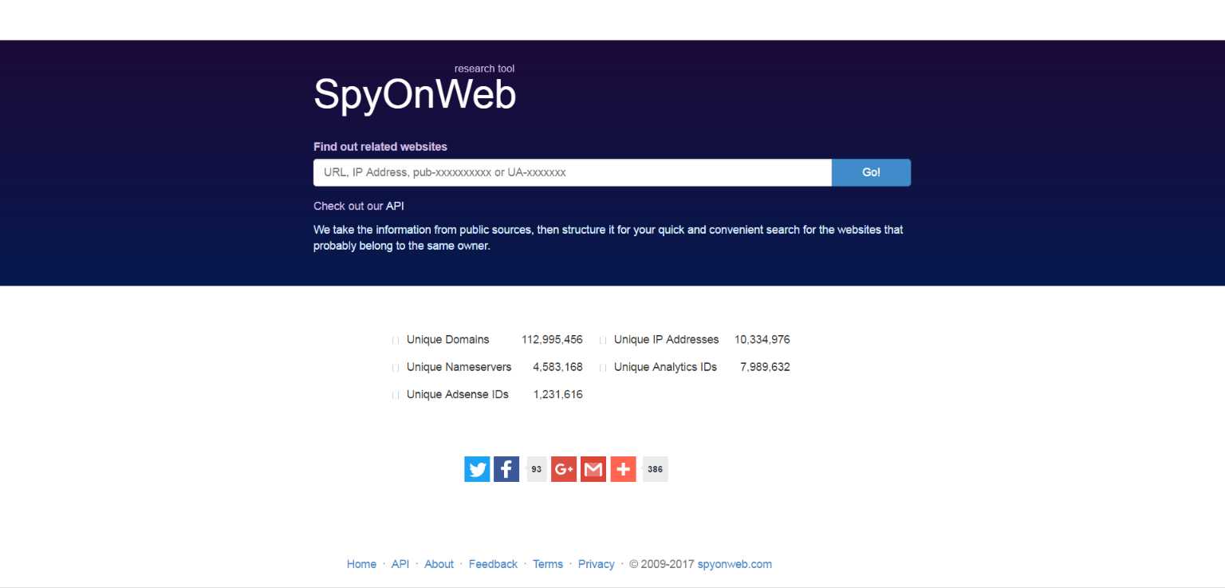Click the Go! search button

(x=871, y=172)
